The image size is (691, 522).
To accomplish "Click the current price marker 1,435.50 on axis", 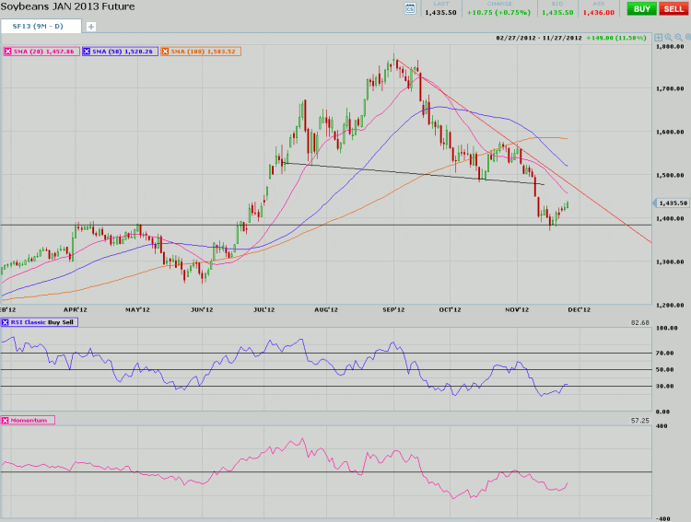I will pyautogui.click(x=673, y=203).
